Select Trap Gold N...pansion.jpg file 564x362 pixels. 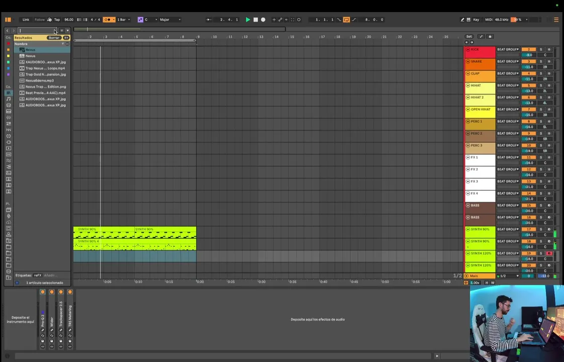point(45,74)
